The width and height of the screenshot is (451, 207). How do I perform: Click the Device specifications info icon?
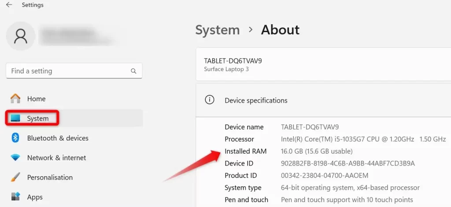[x=209, y=100]
